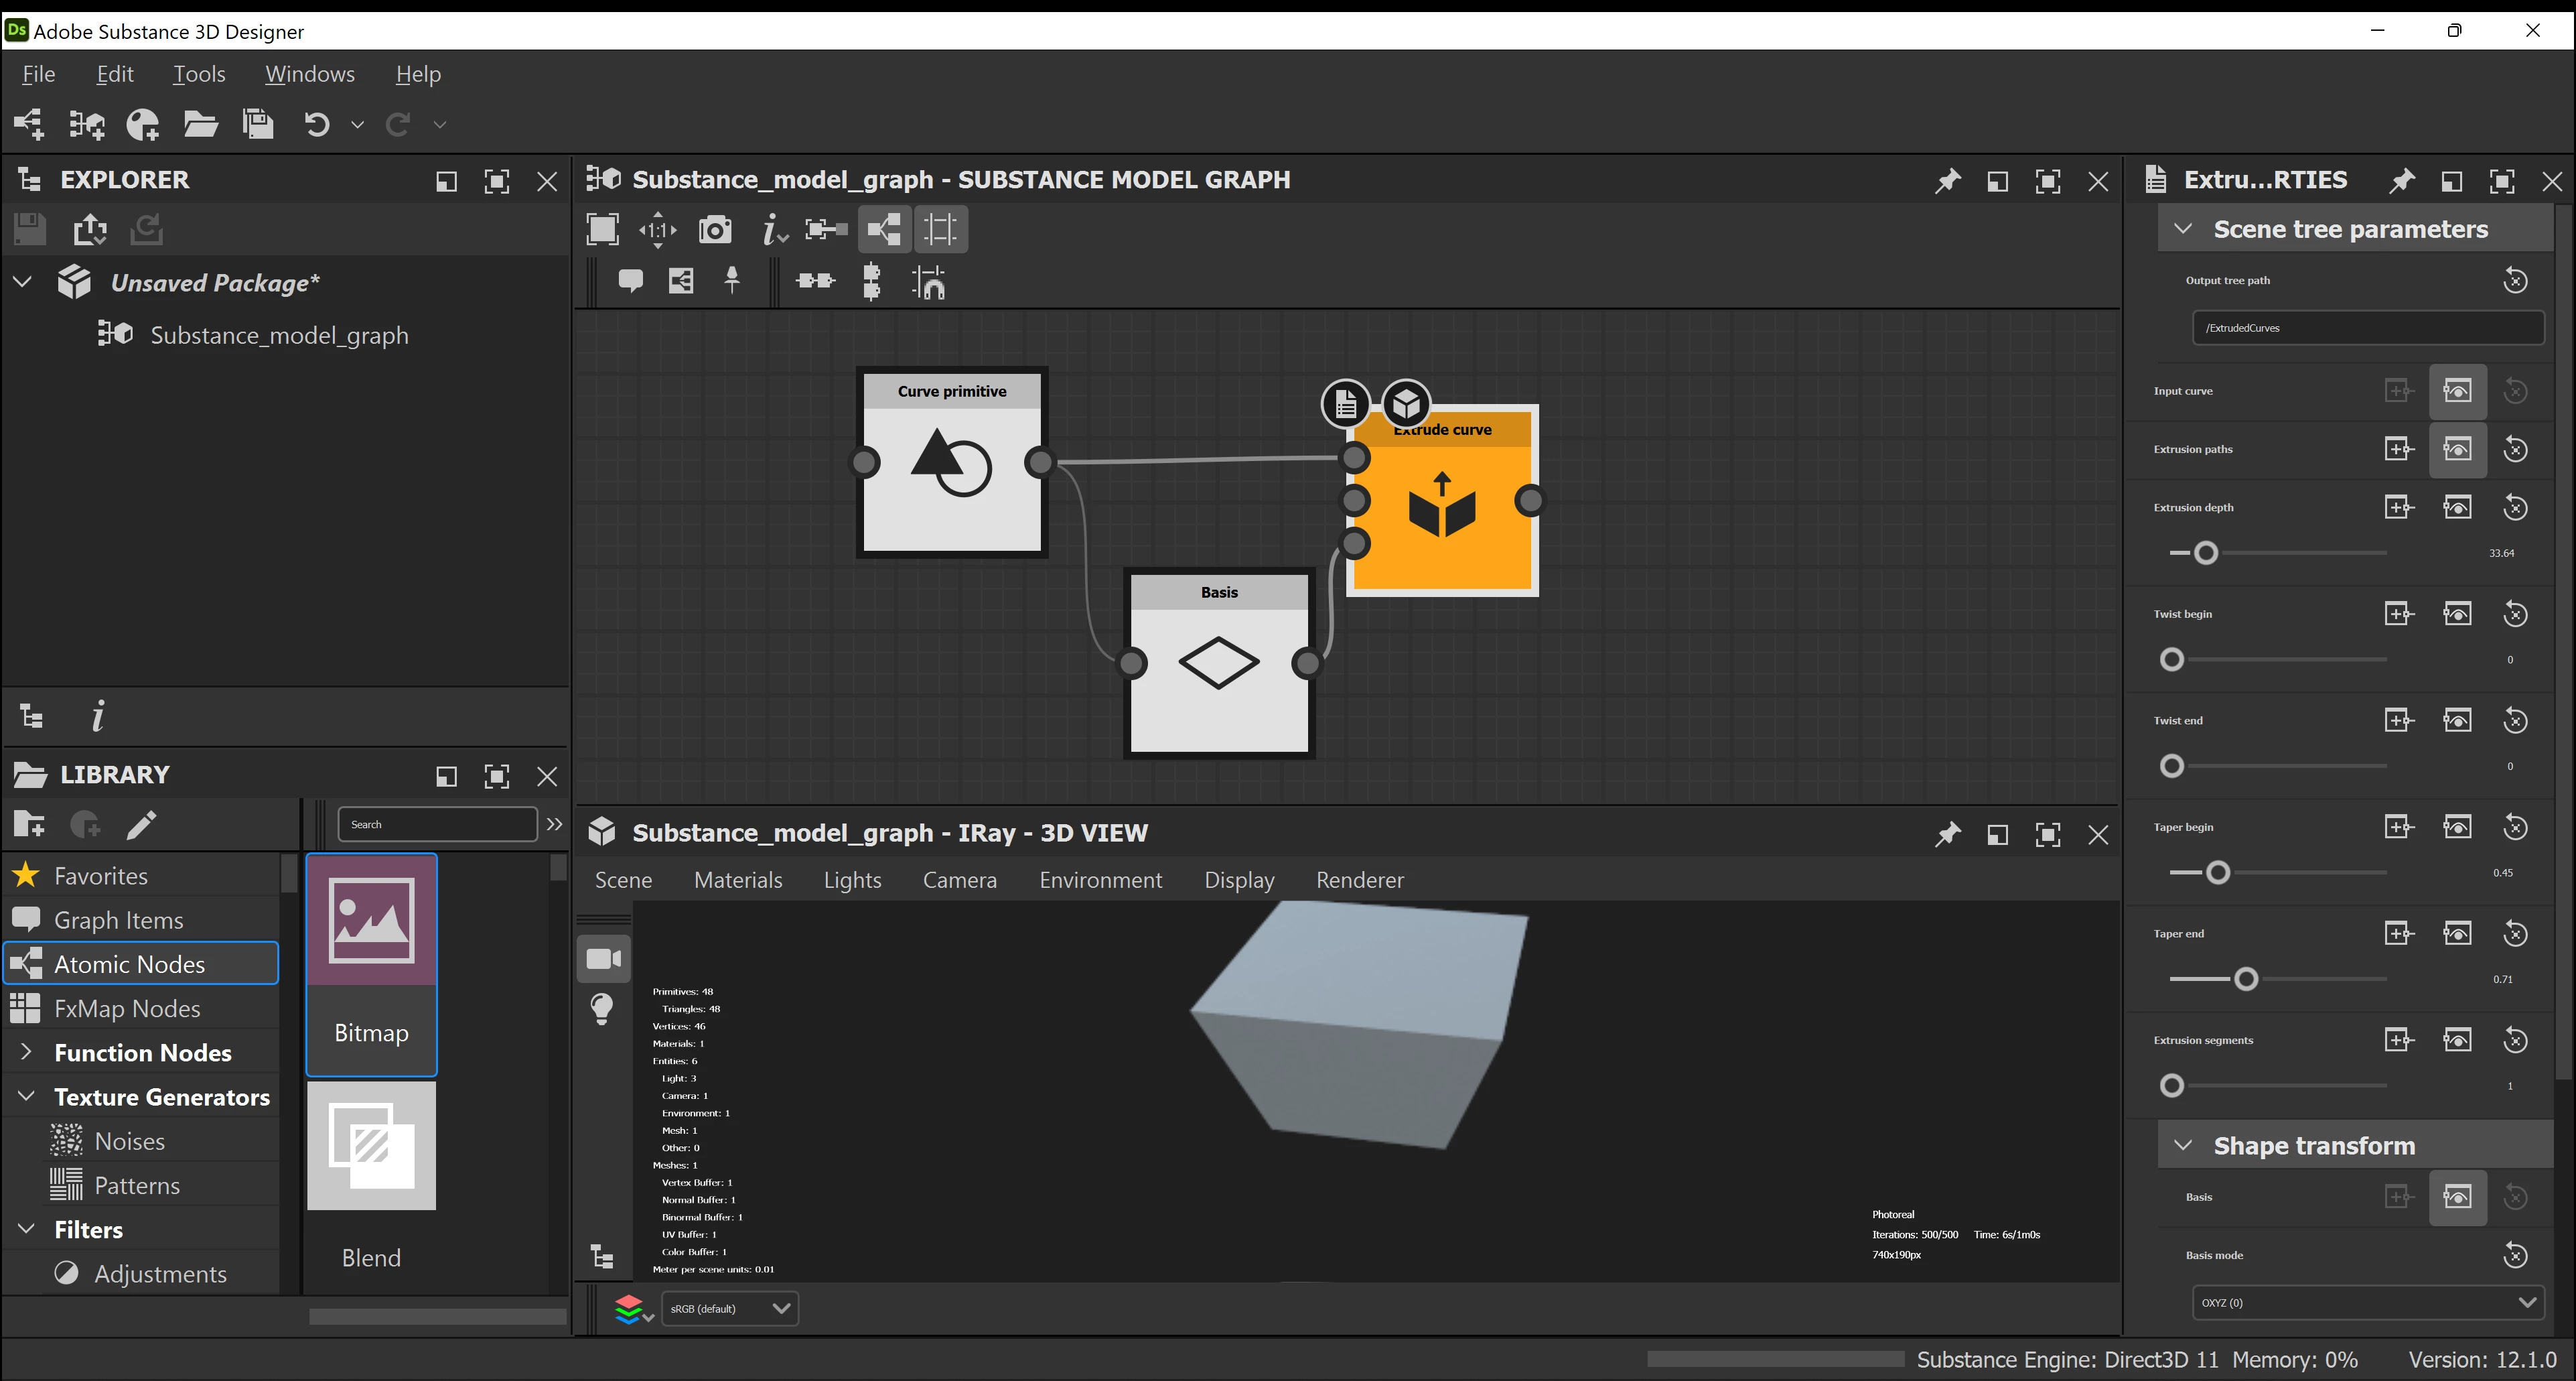Click the Taper begin slider handle
Viewport: 2576px width, 1381px height.
(x=2217, y=872)
